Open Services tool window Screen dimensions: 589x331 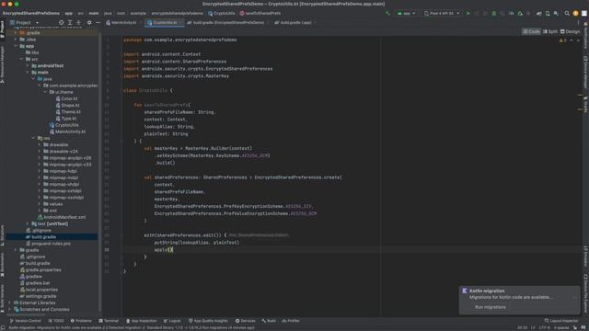246,321
